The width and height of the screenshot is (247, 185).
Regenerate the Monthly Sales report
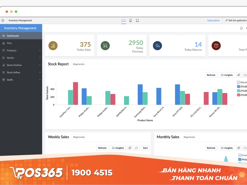coord(189,137)
